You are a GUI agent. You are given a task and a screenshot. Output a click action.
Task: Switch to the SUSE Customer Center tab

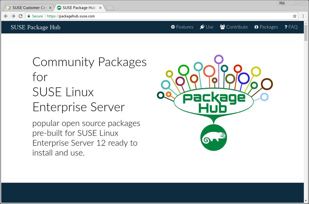tap(29, 8)
